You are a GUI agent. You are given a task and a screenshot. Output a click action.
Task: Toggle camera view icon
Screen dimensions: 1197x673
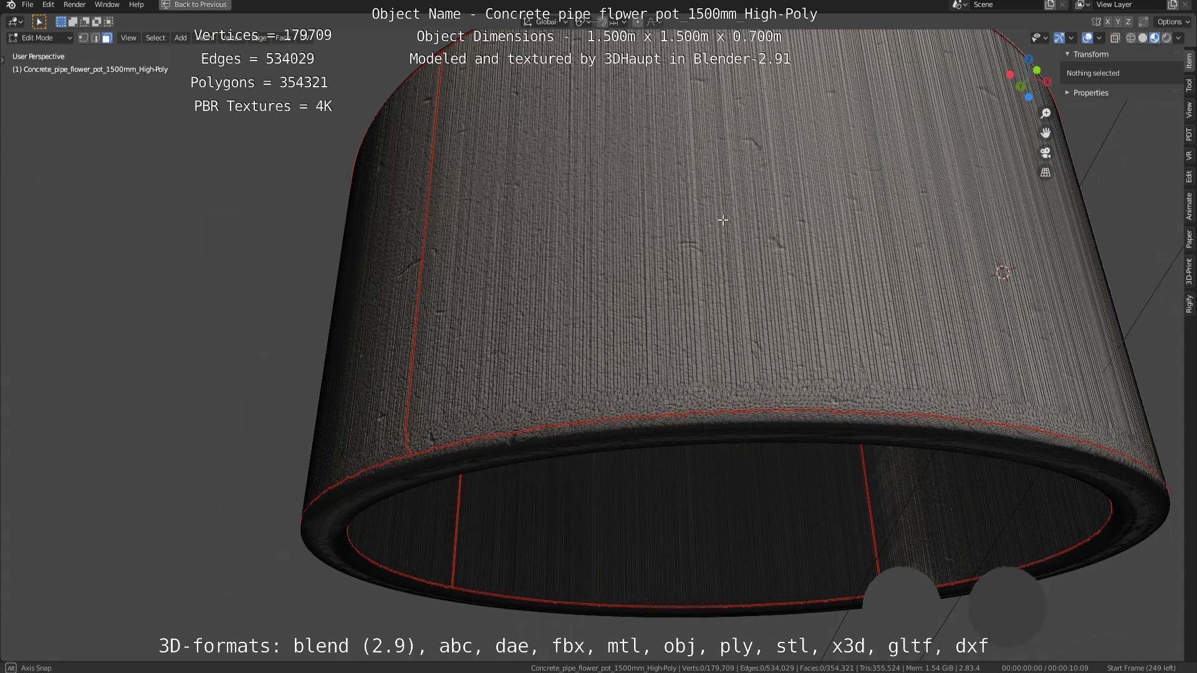tap(1046, 153)
